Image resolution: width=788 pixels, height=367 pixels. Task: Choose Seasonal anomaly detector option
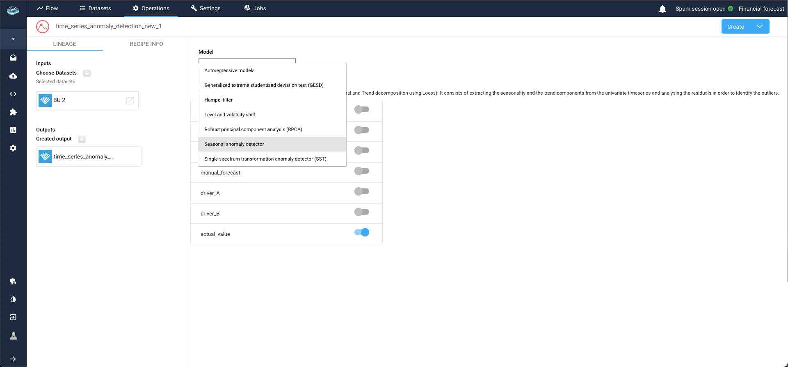pyautogui.click(x=234, y=144)
